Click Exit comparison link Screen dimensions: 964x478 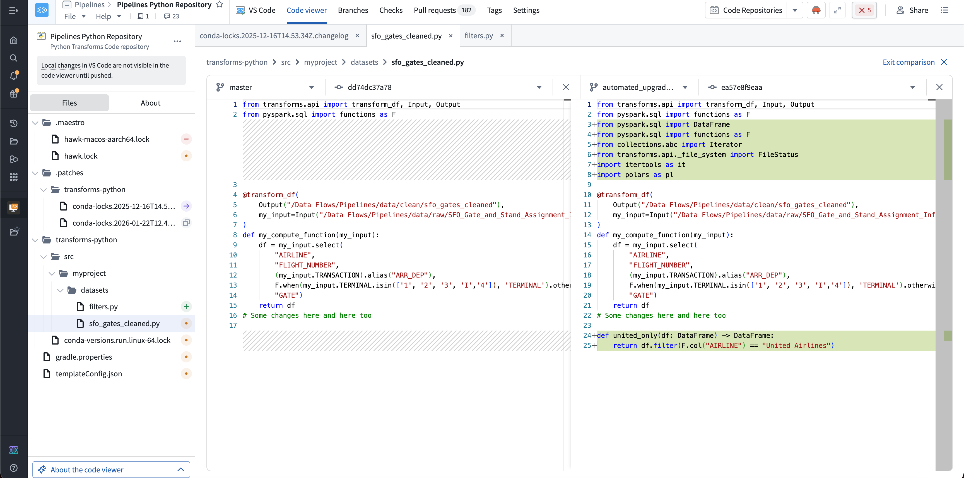tap(908, 62)
